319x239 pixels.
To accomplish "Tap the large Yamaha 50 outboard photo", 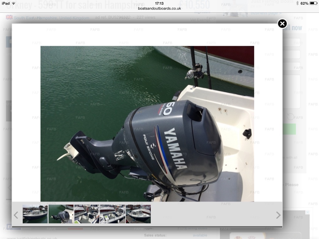I will pyautogui.click(x=147, y=124).
